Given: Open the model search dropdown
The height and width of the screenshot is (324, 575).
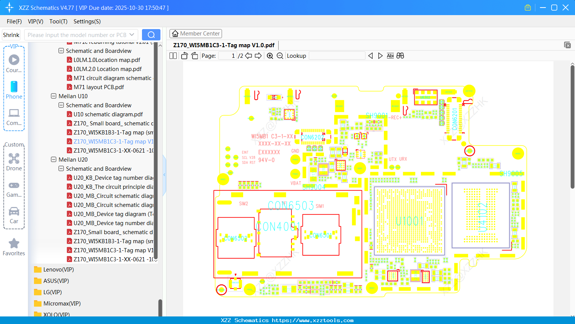Looking at the screenshot, I should tap(132, 34).
